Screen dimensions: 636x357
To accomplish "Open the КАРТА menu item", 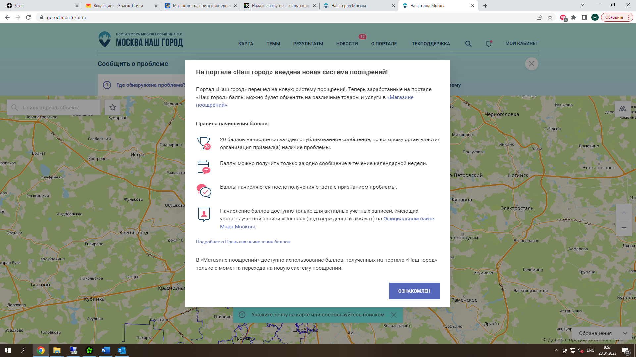I will tap(246, 44).
